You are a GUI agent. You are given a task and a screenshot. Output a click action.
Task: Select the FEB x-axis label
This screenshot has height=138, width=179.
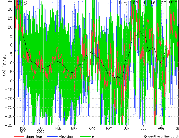tap(58, 128)
